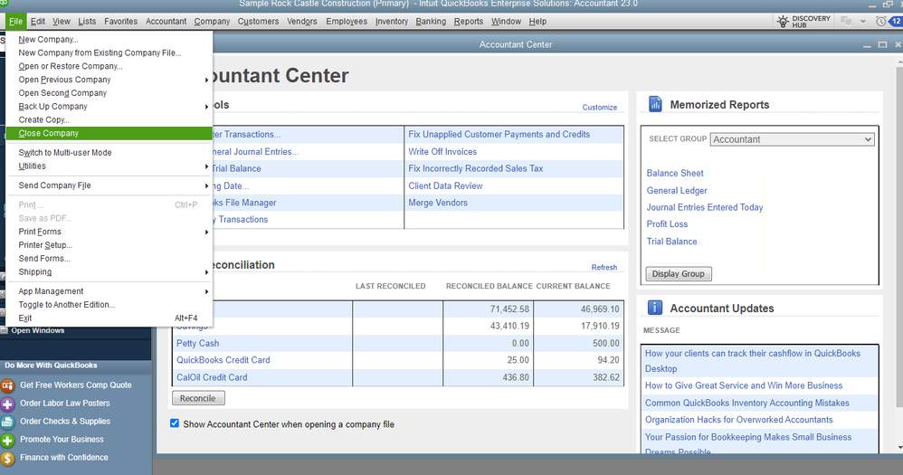Click the Order Checks & Supplies printer icon
The width and height of the screenshot is (903, 475).
(8, 422)
